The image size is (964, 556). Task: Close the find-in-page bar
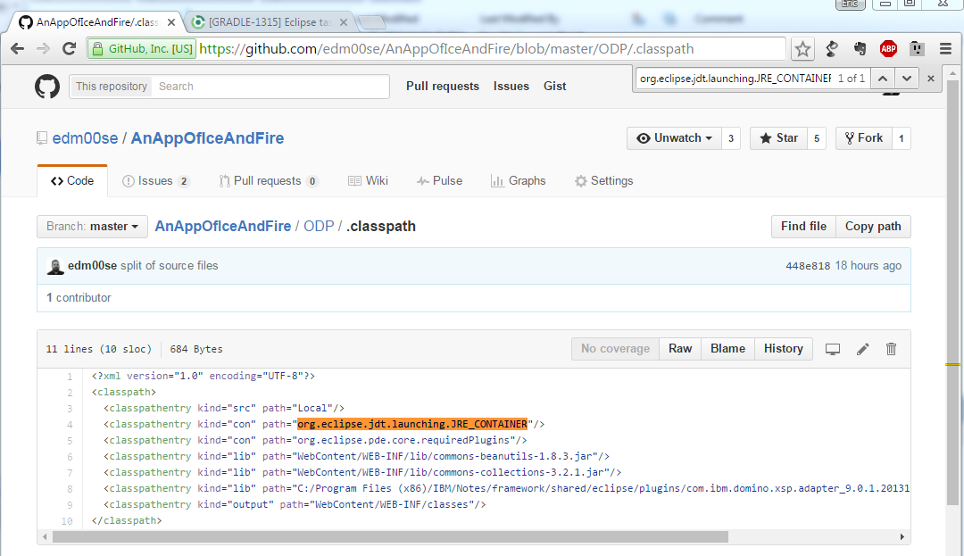pos(931,79)
